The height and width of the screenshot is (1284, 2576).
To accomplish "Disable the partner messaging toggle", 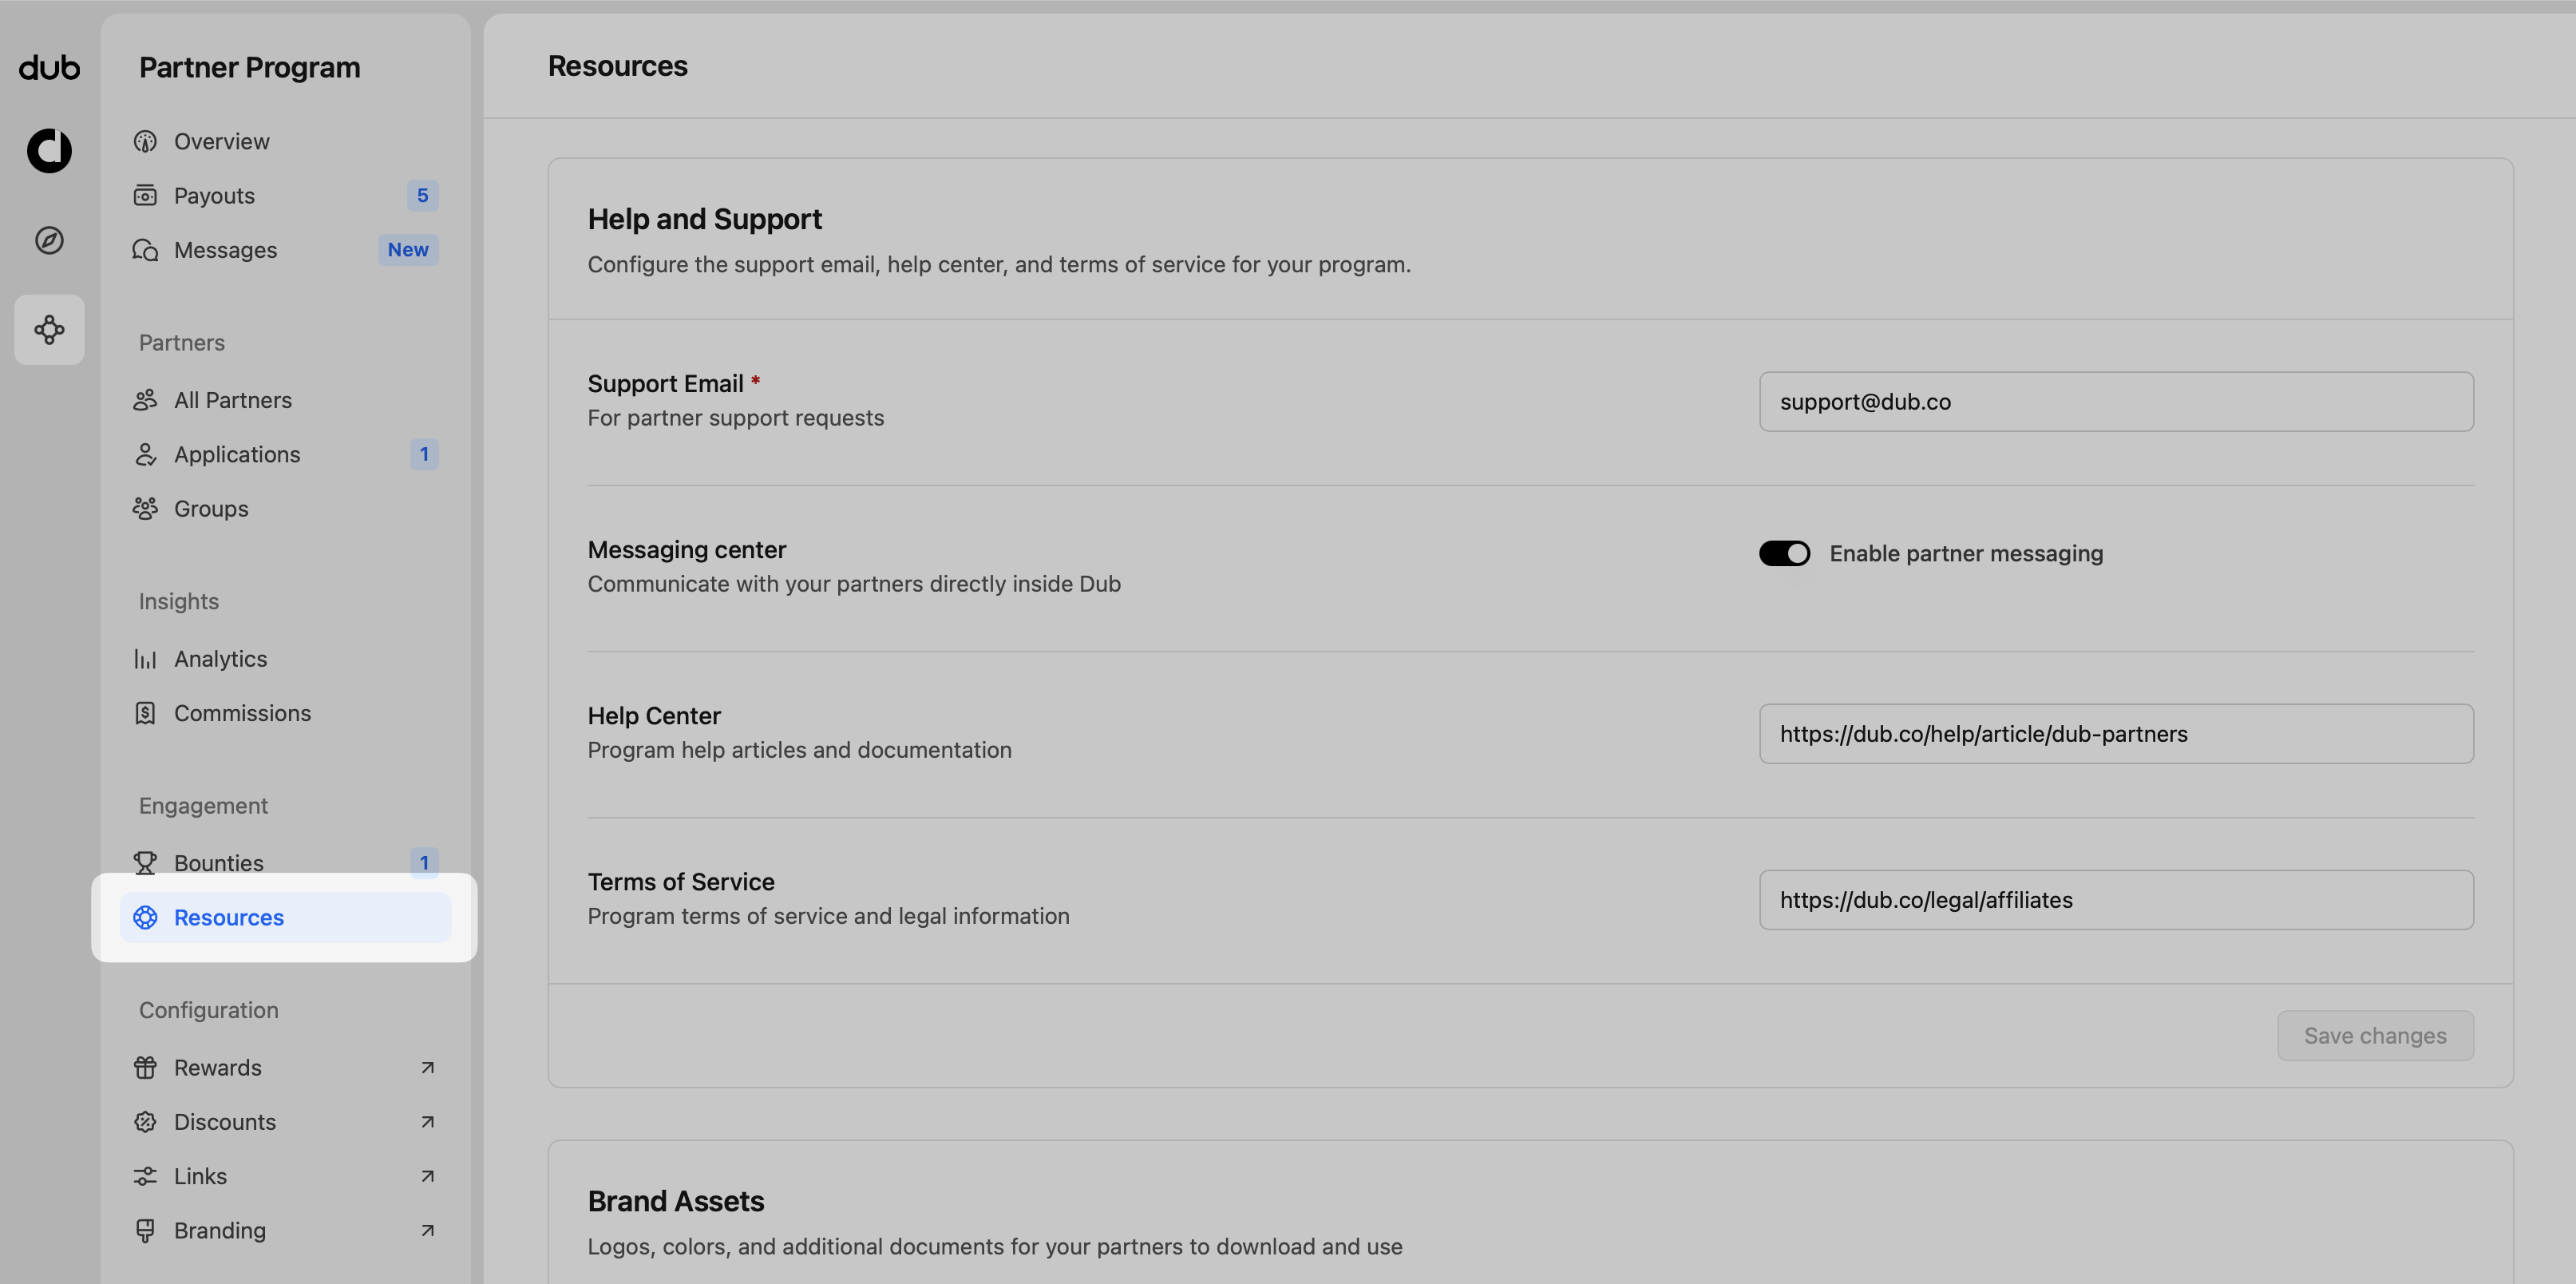I will coord(1784,554).
